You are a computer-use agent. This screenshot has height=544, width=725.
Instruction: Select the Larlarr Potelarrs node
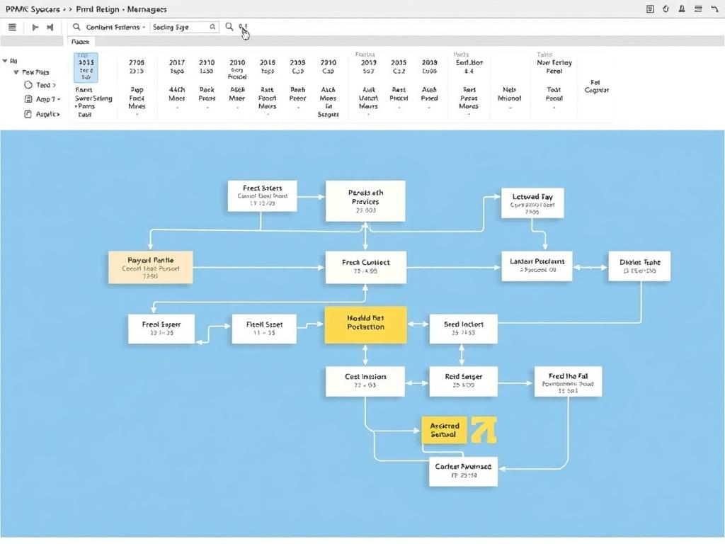(537, 266)
